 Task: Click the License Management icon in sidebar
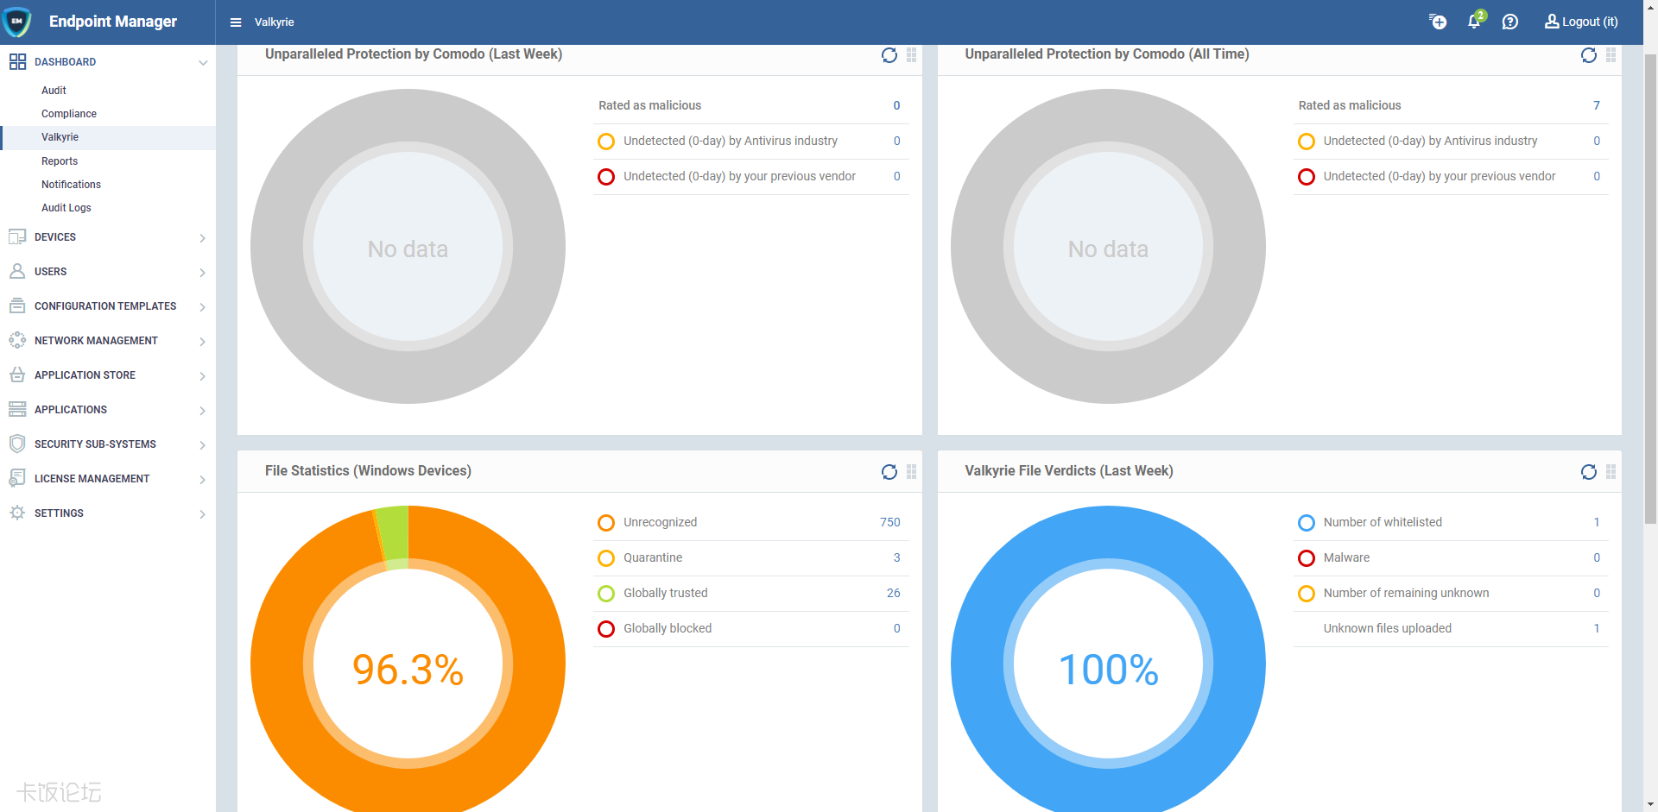[17, 478]
